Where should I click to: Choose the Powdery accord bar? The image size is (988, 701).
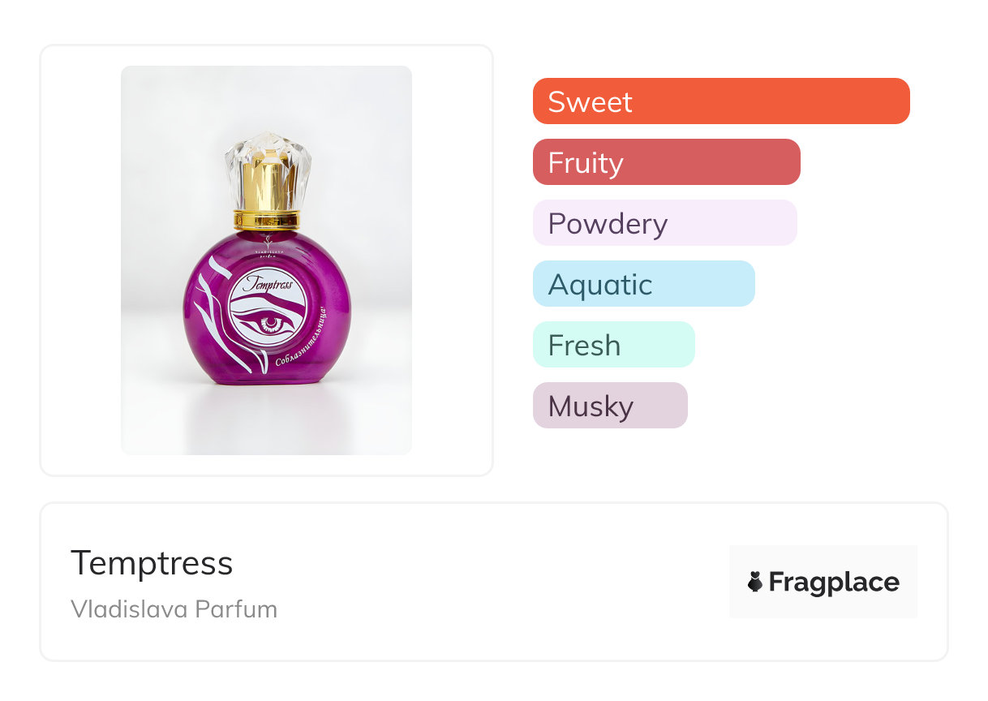[664, 223]
